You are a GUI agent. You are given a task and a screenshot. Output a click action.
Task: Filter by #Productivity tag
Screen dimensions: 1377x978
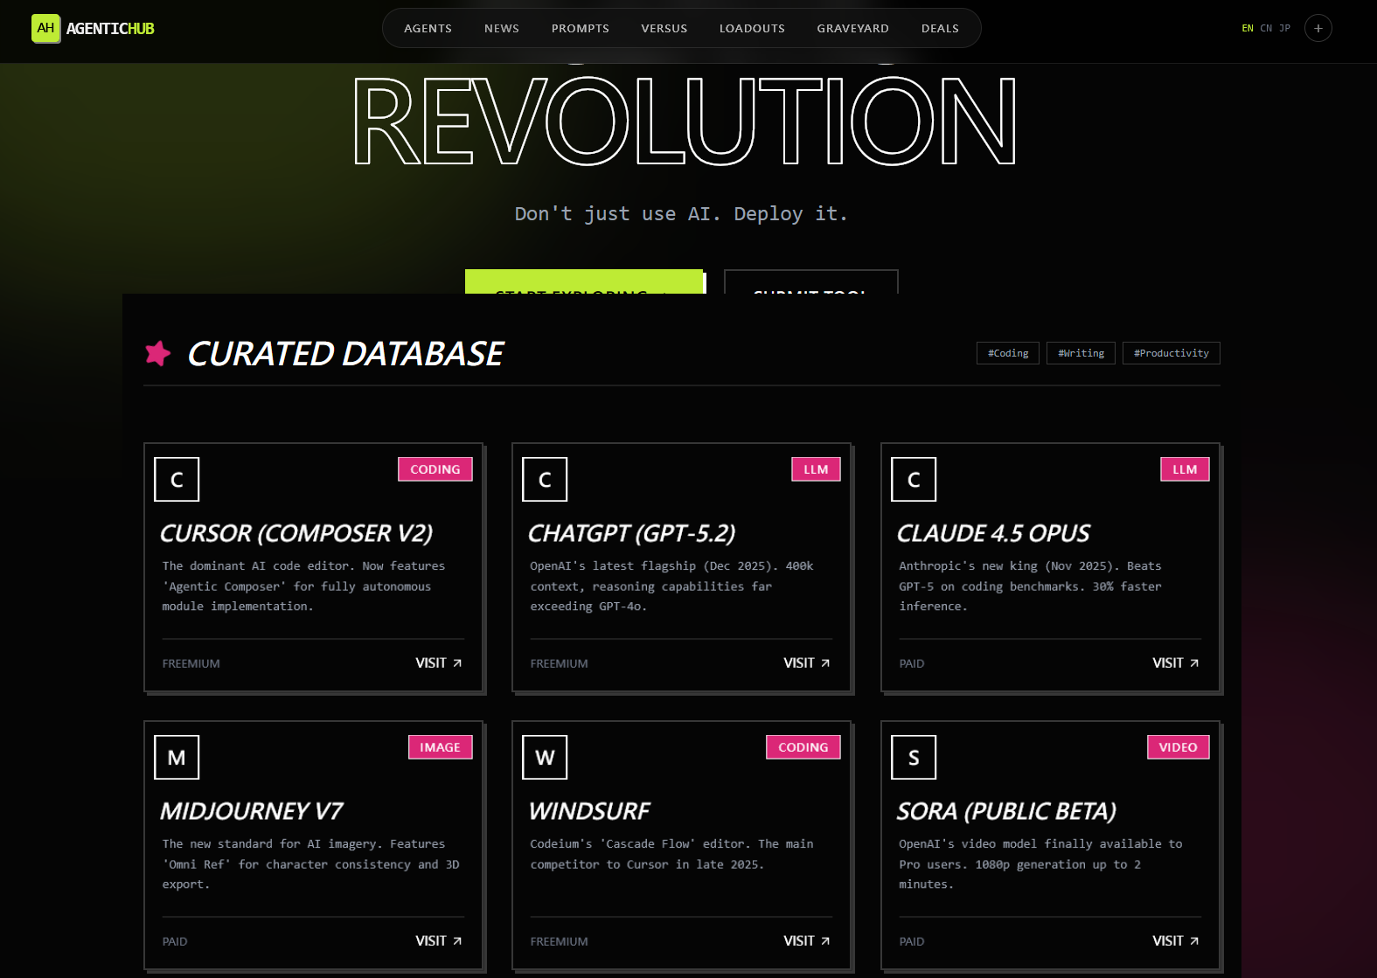click(1172, 353)
